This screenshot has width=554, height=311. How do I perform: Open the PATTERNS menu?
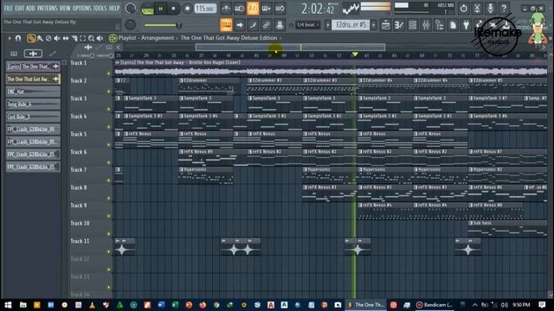(x=47, y=8)
